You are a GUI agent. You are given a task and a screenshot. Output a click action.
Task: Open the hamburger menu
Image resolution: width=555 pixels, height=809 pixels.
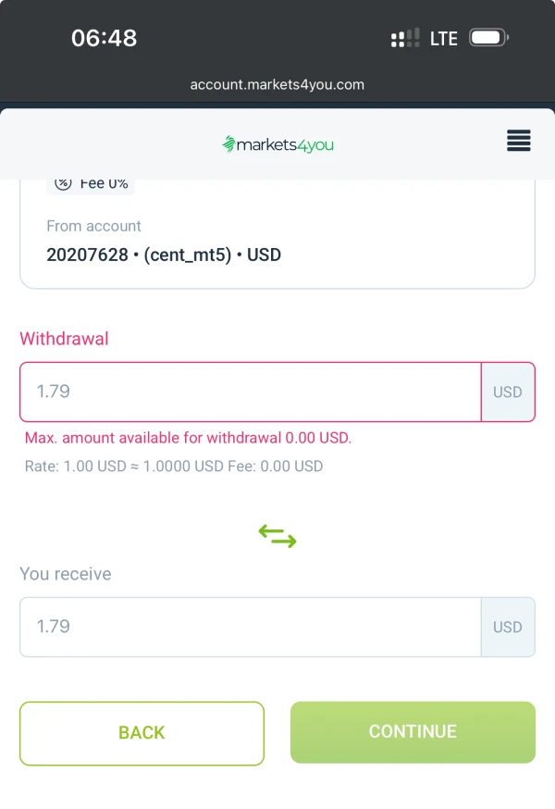click(x=518, y=141)
